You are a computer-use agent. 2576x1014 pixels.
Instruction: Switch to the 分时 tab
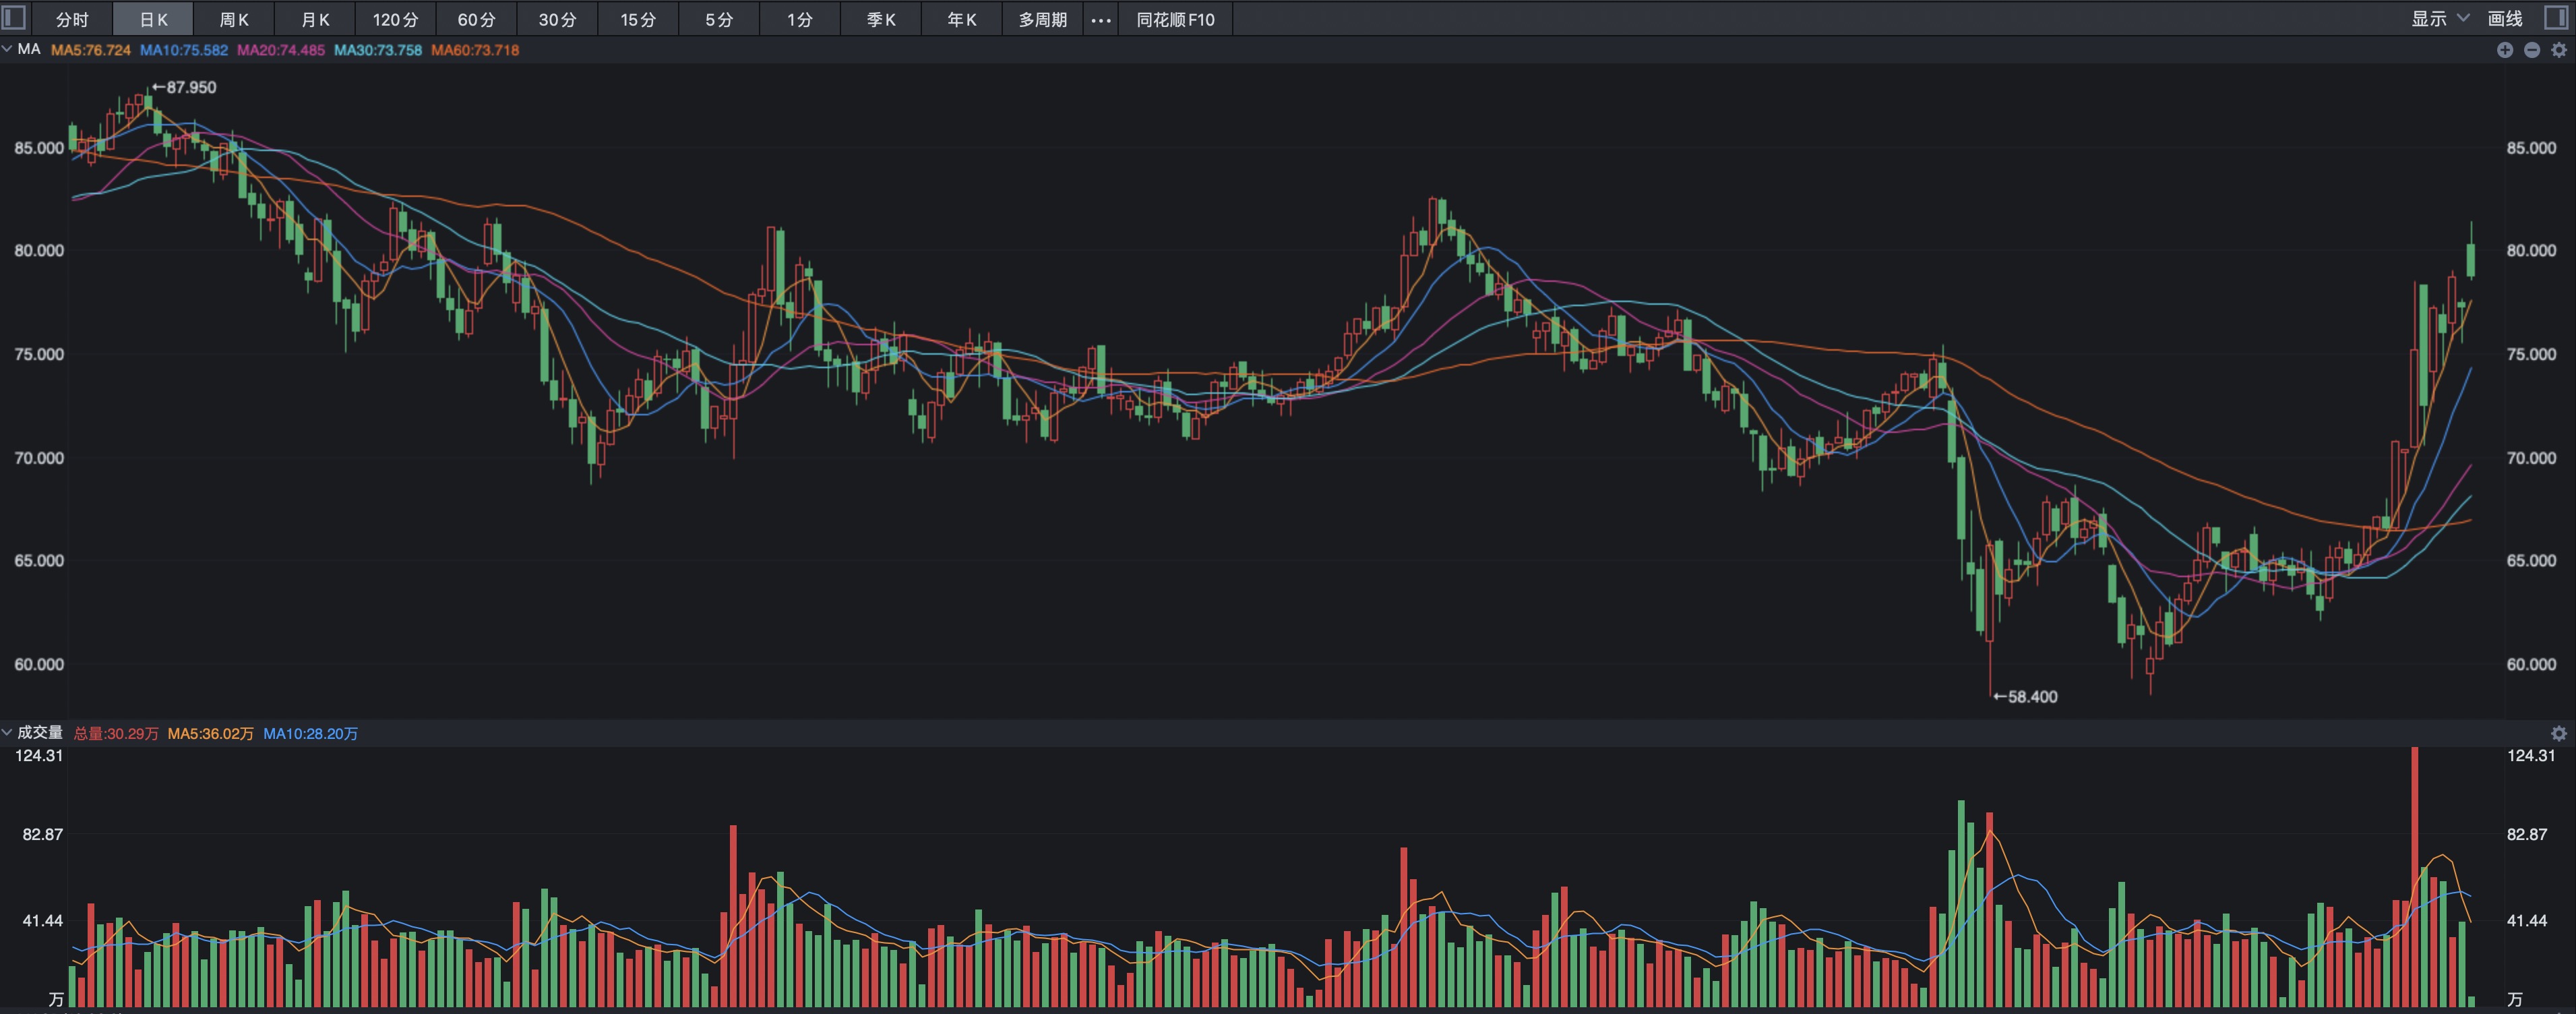tap(72, 19)
